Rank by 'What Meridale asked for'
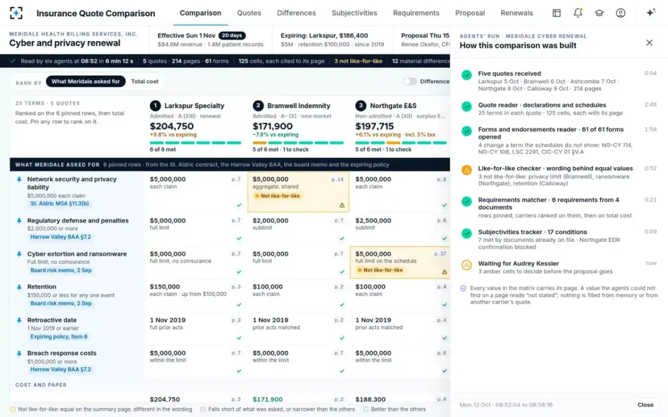The image size is (668, 417). [86, 81]
